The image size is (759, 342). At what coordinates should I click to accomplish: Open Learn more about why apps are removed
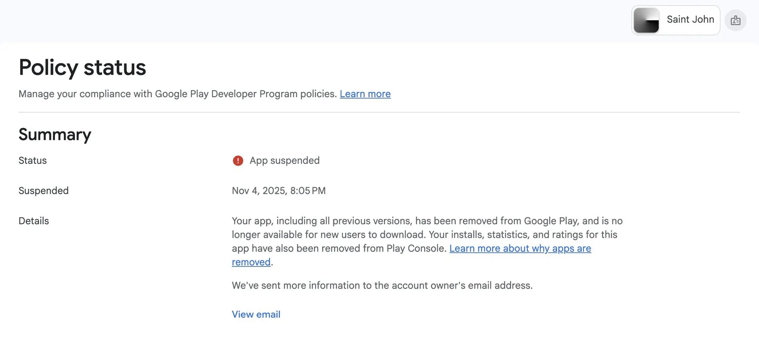point(520,248)
